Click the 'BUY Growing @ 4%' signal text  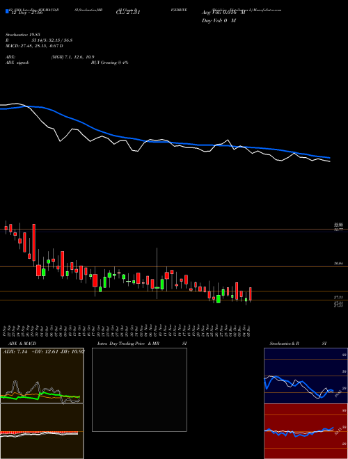click(109, 63)
